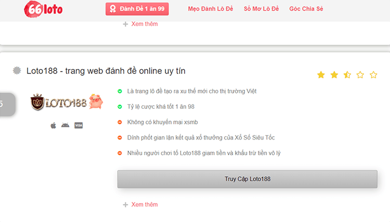The image size is (390, 222).
Task: Open the Mẹo Đánh Lô Đề menu
Action: click(x=211, y=9)
